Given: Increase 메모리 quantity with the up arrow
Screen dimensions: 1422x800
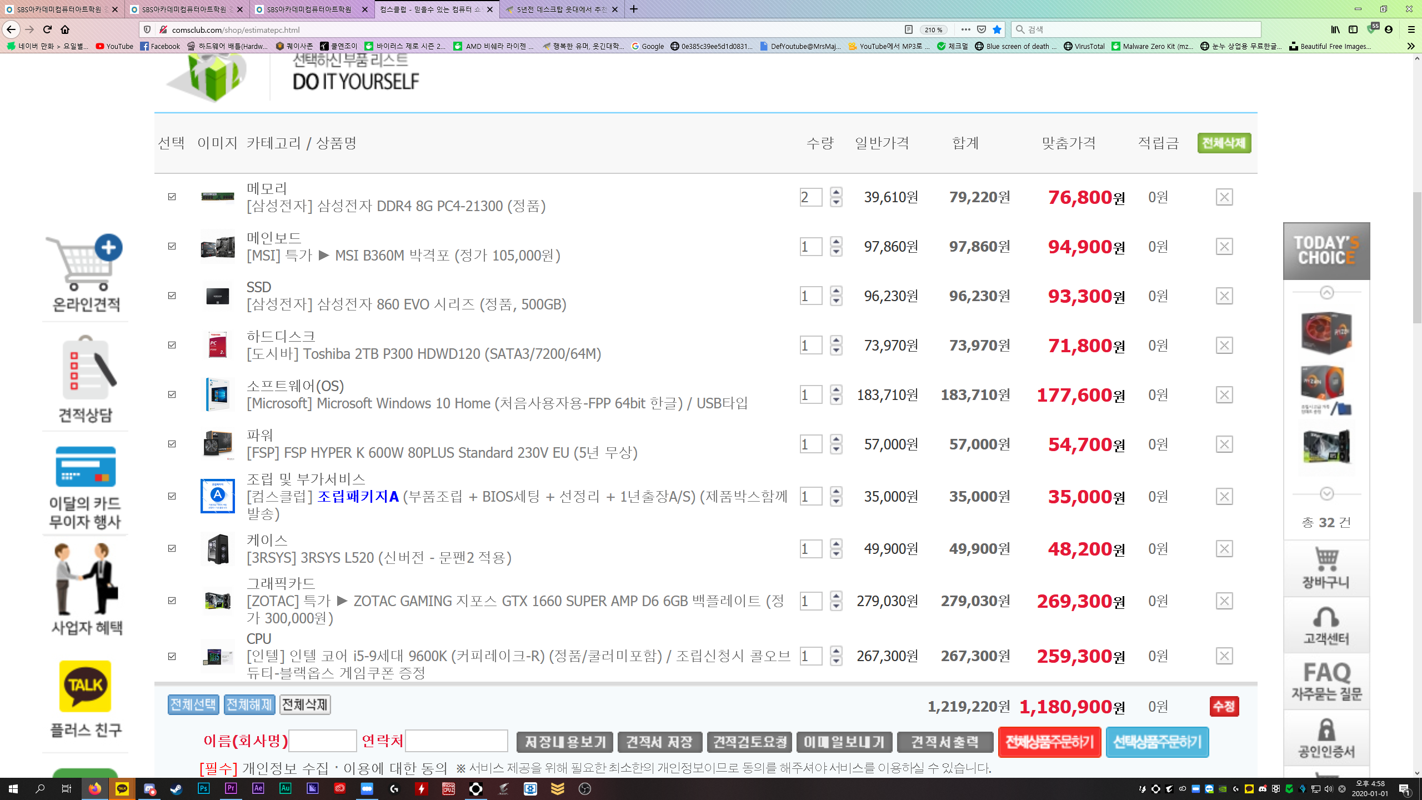Looking at the screenshot, I should click(x=836, y=192).
